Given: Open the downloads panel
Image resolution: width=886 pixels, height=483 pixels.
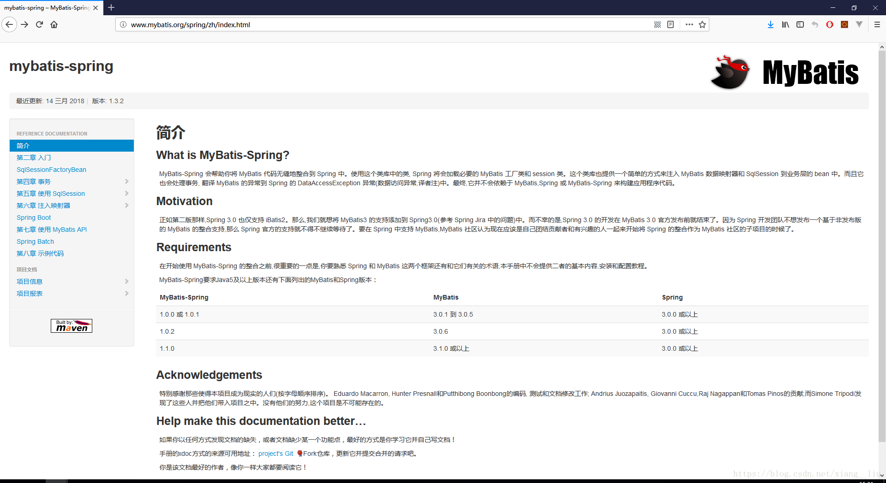Looking at the screenshot, I should point(771,24).
